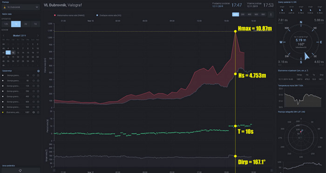This screenshot has height=173, width=326.
Task: Delete the Ekstremne threshold with value 1087
Action: pos(38,112)
